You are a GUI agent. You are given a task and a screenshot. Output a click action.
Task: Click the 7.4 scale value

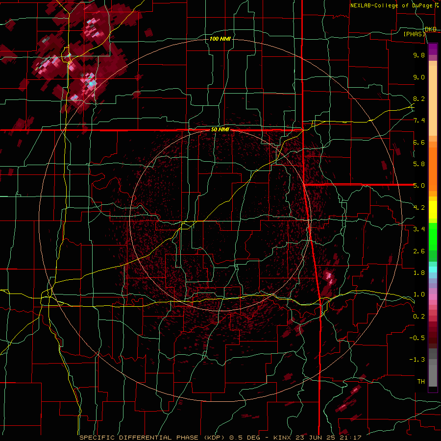(419, 121)
